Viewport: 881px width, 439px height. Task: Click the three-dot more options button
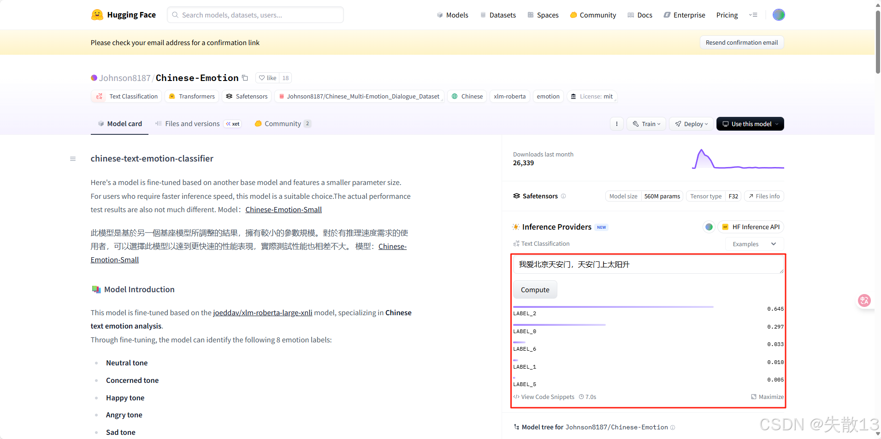617,124
